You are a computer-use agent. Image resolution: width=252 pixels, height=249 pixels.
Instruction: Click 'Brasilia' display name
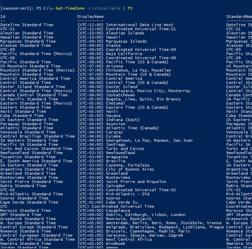pyautogui.click(x=116, y=161)
